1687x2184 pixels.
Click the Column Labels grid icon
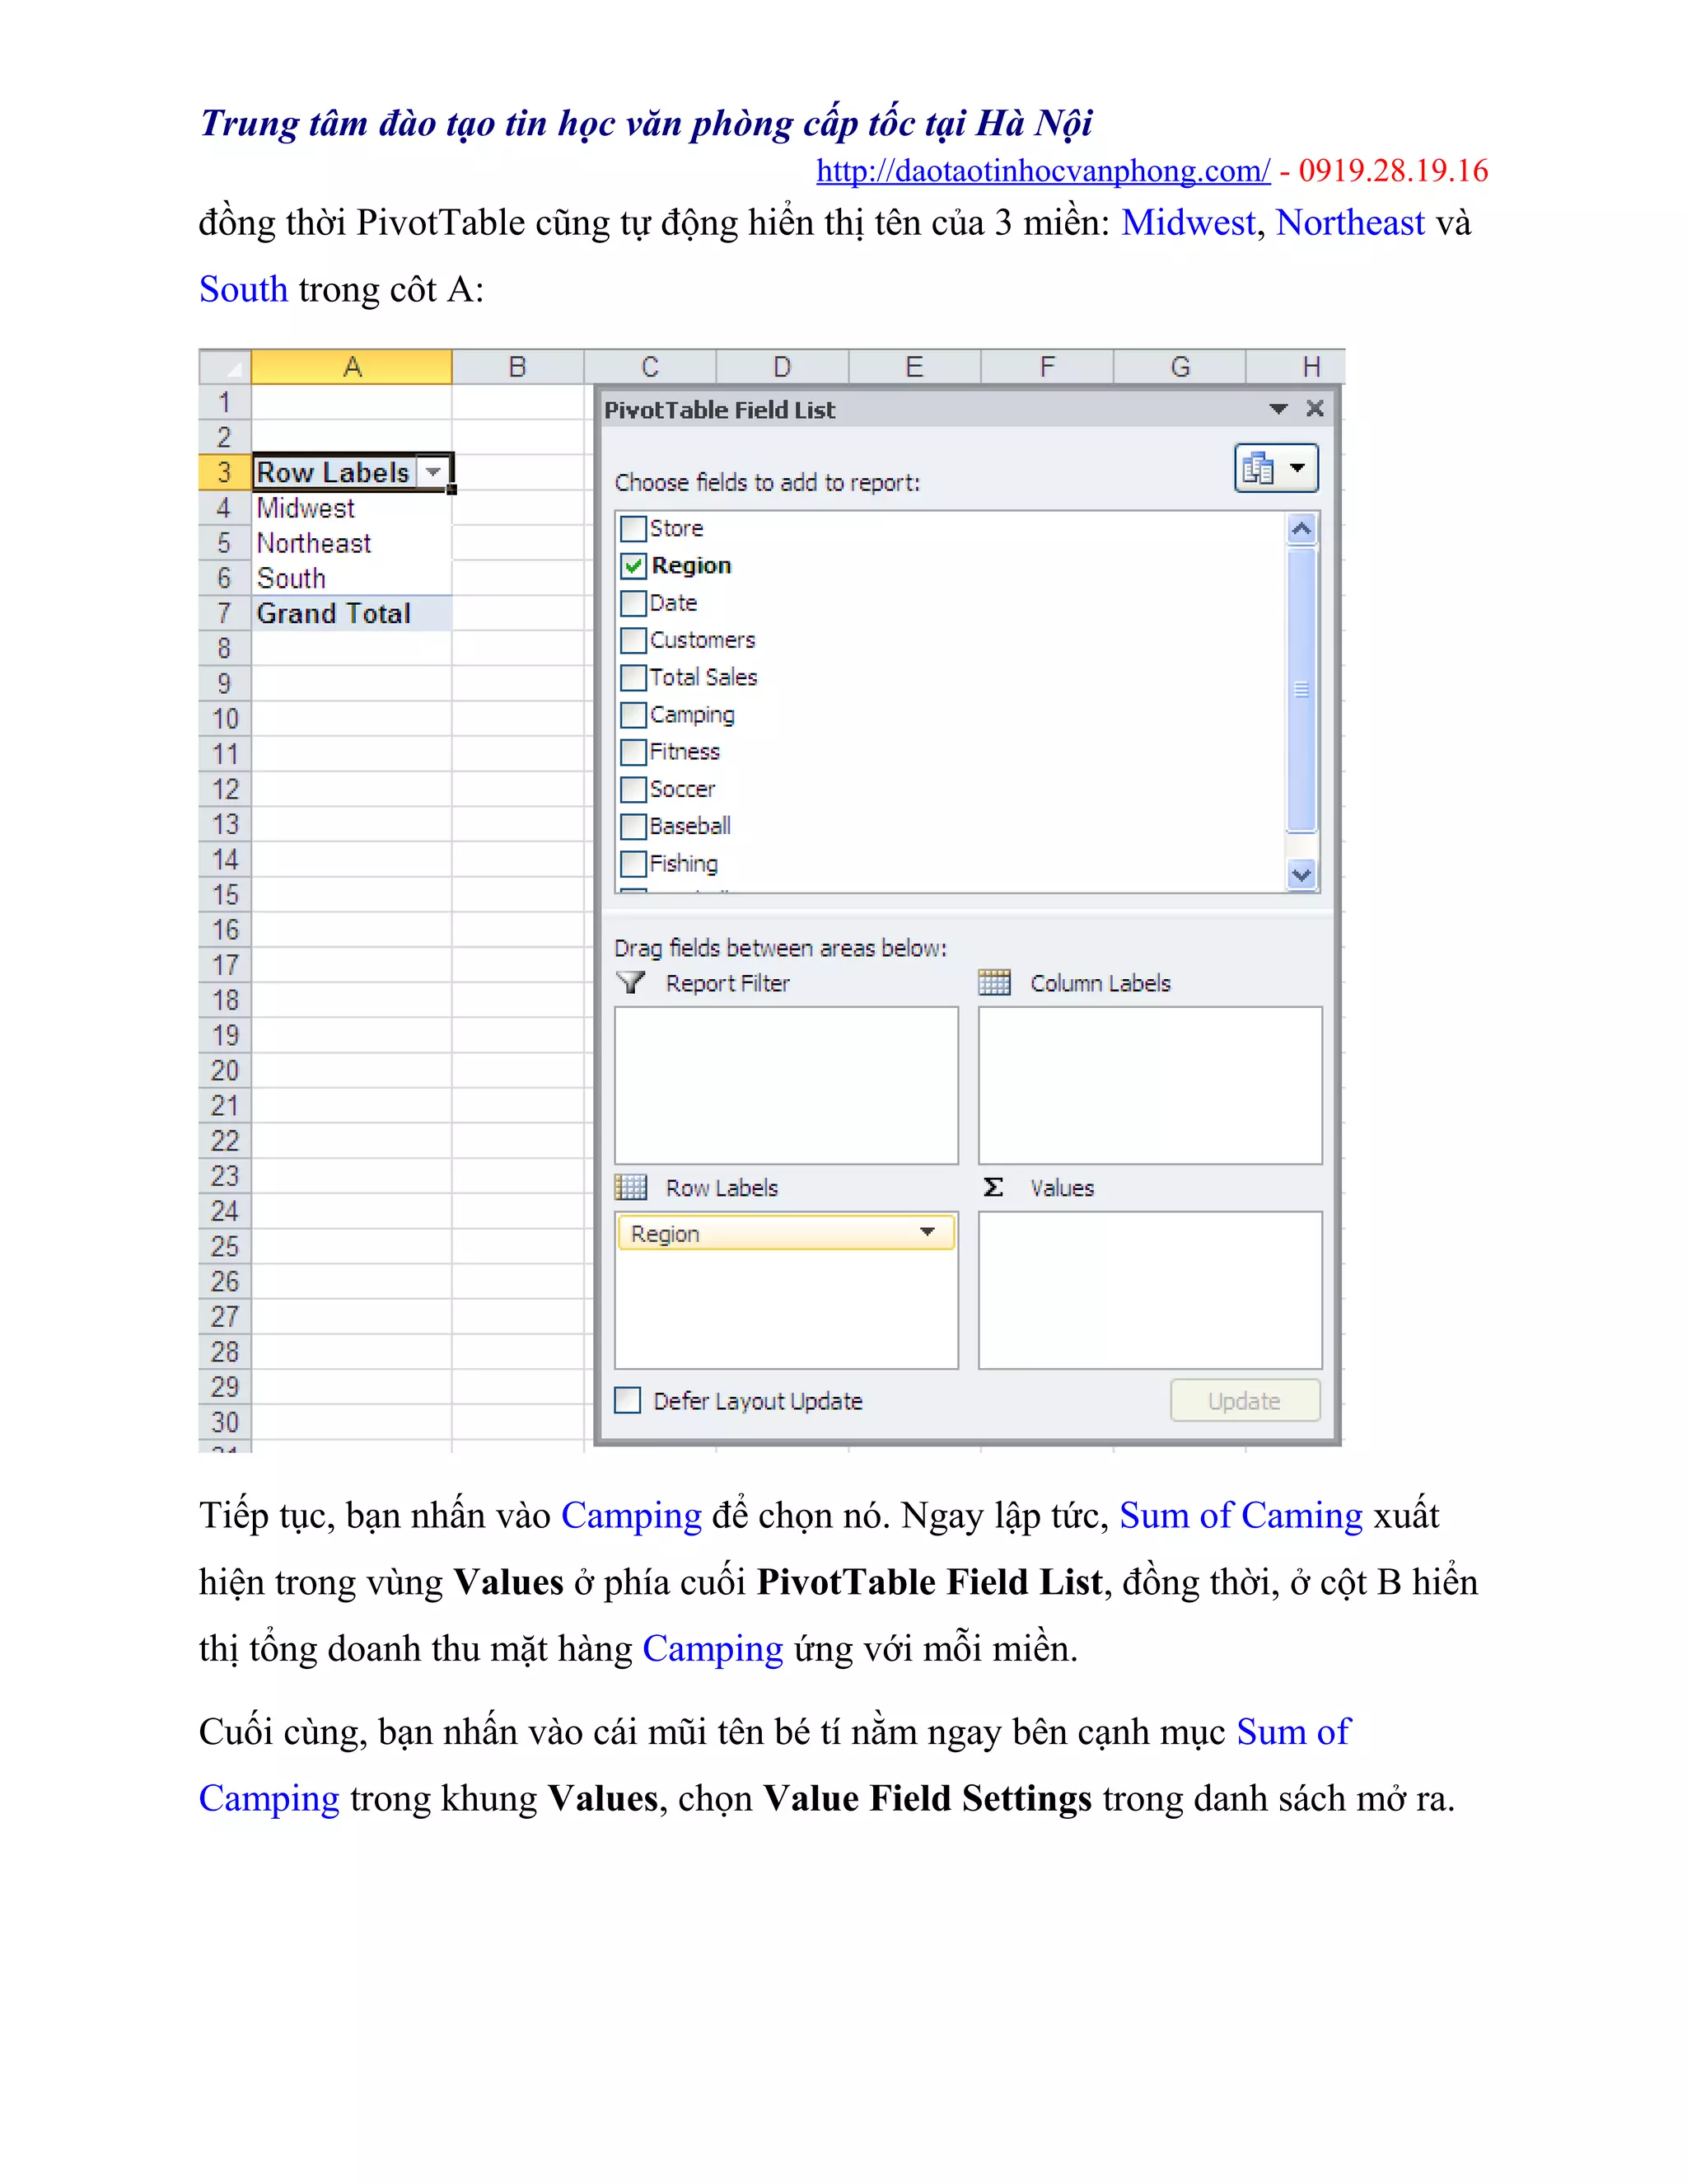point(994,983)
